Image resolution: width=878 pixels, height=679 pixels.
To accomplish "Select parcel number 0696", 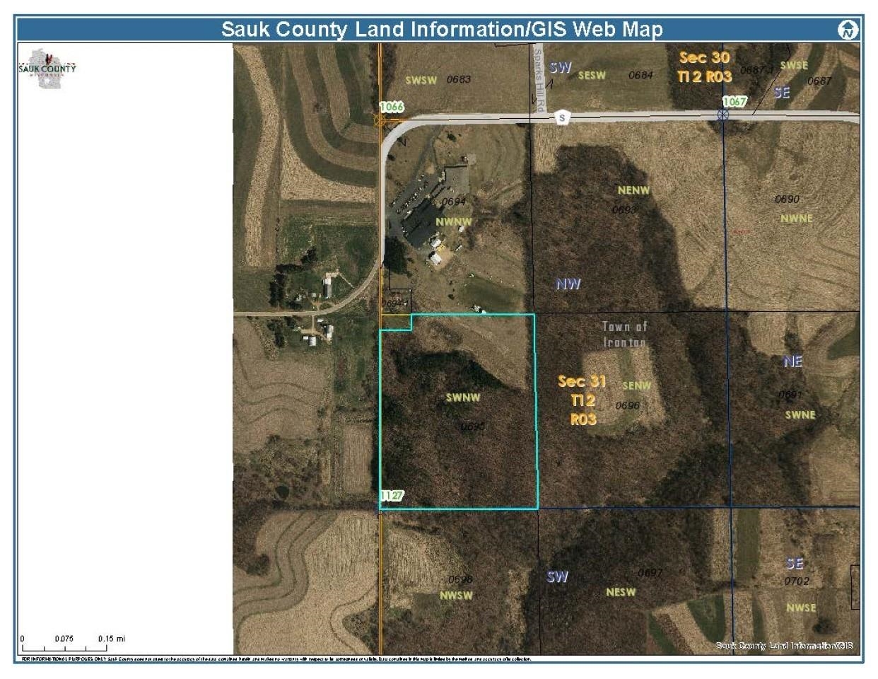I will (627, 405).
